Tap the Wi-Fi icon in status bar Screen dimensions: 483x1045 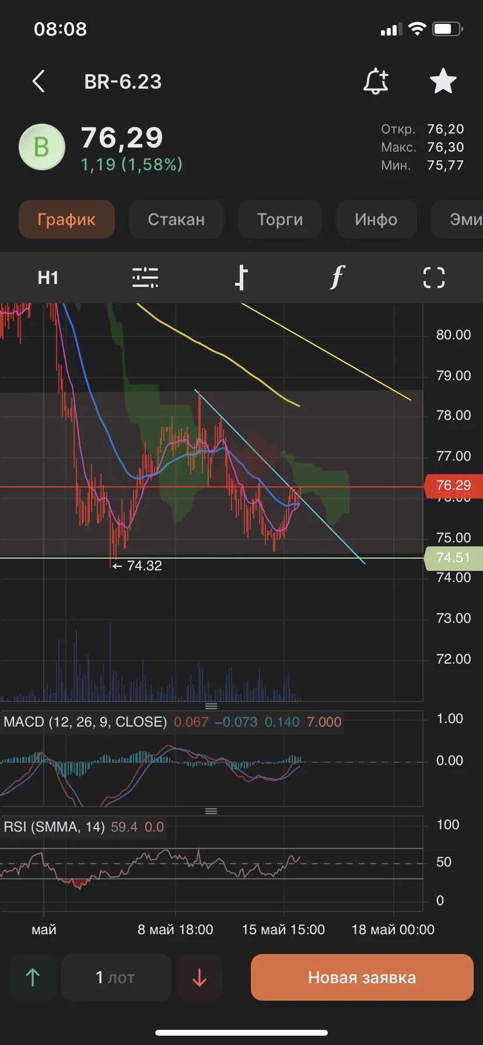(417, 29)
